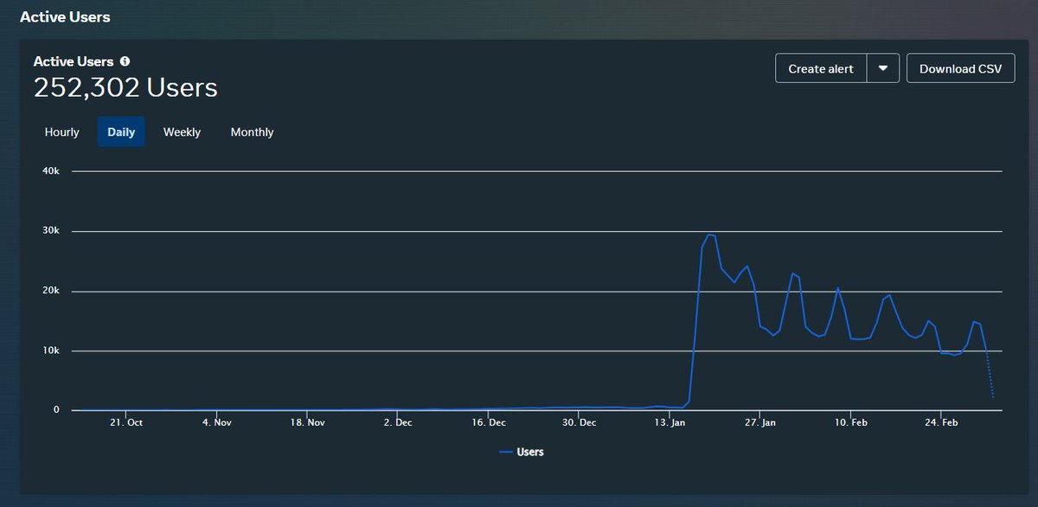Click the 252,302 Users total
The height and width of the screenshot is (507, 1038).
pyautogui.click(x=125, y=87)
